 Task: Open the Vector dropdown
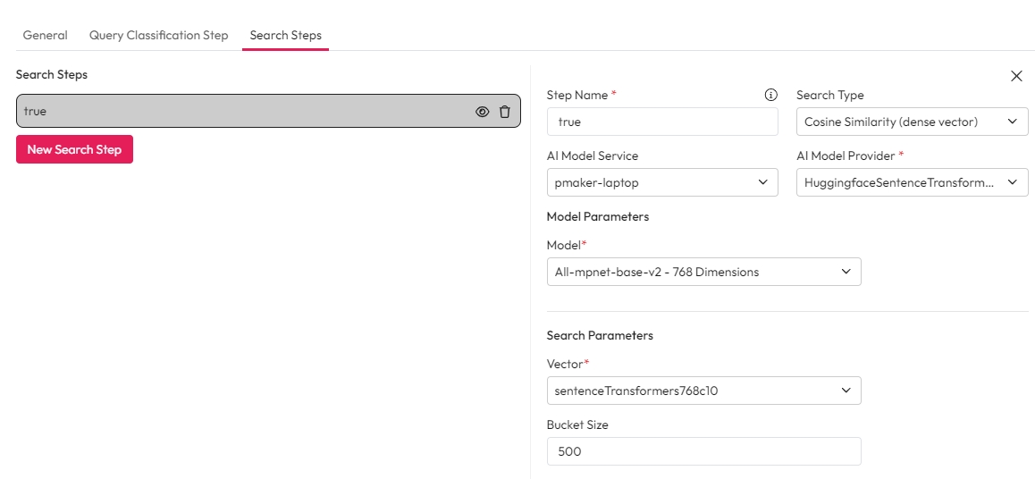(x=703, y=391)
